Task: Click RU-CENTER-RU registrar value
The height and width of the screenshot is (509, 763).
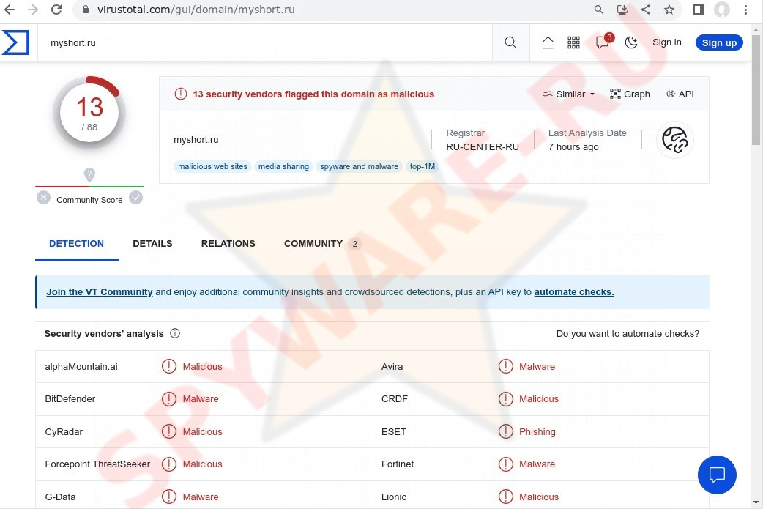Action: [x=483, y=147]
